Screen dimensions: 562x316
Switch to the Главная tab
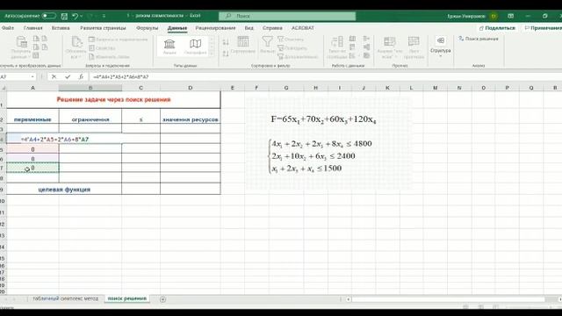(x=33, y=28)
